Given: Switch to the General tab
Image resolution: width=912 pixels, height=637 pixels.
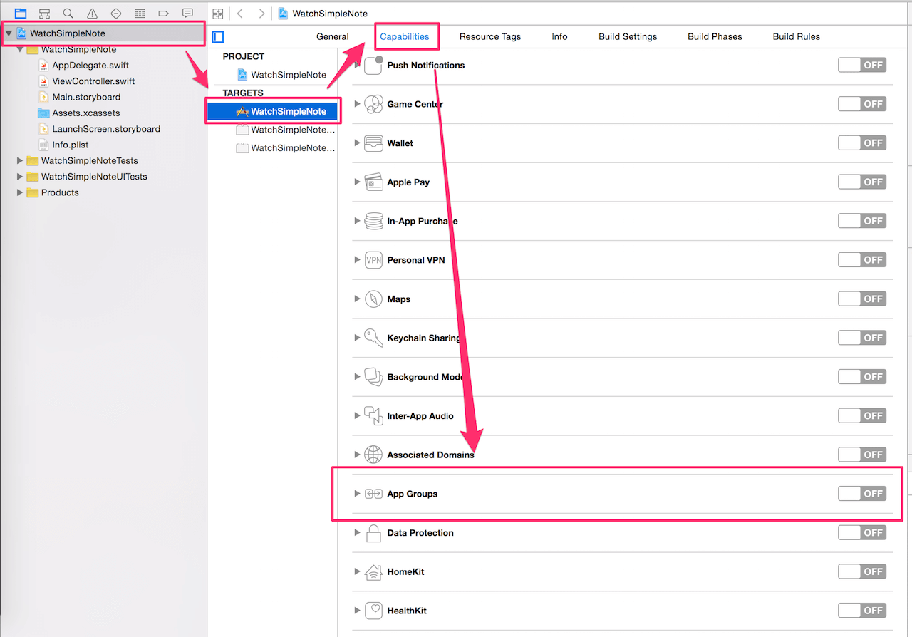Looking at the screenshot, I should (333, 36).
